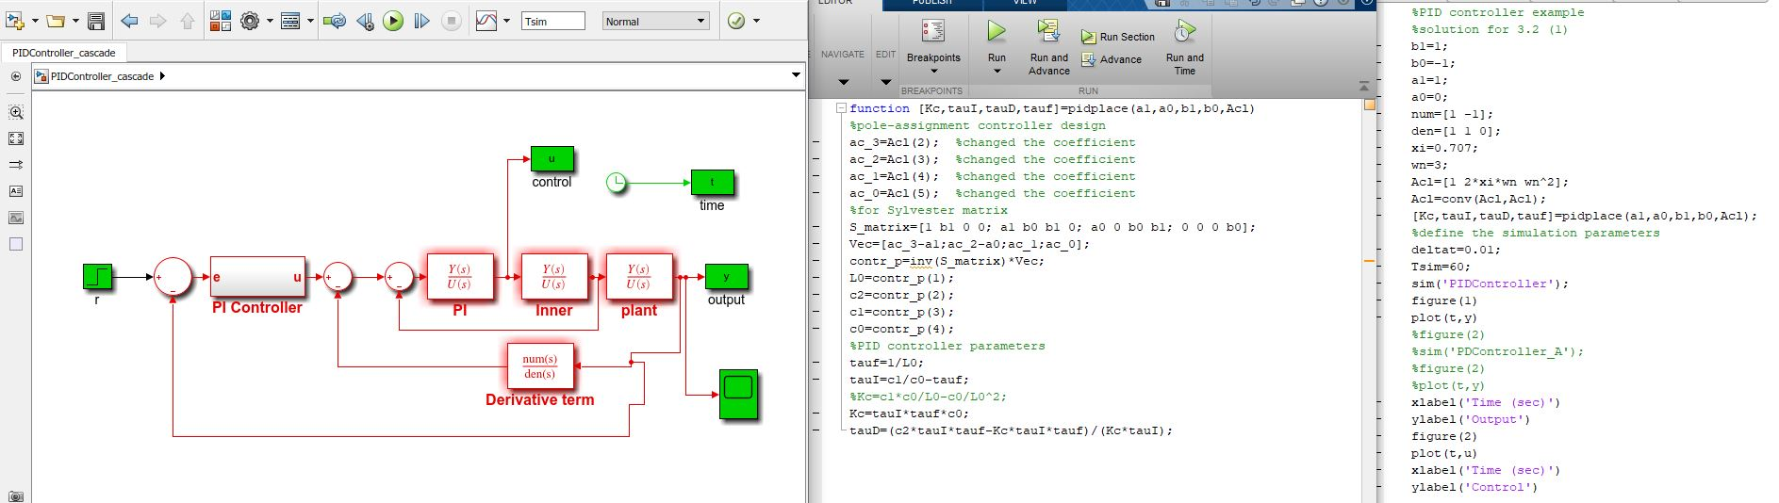Click code line contr_p=inv(S_matrix)*Vec
1779x503 pixels.
[x=947, y=261]
